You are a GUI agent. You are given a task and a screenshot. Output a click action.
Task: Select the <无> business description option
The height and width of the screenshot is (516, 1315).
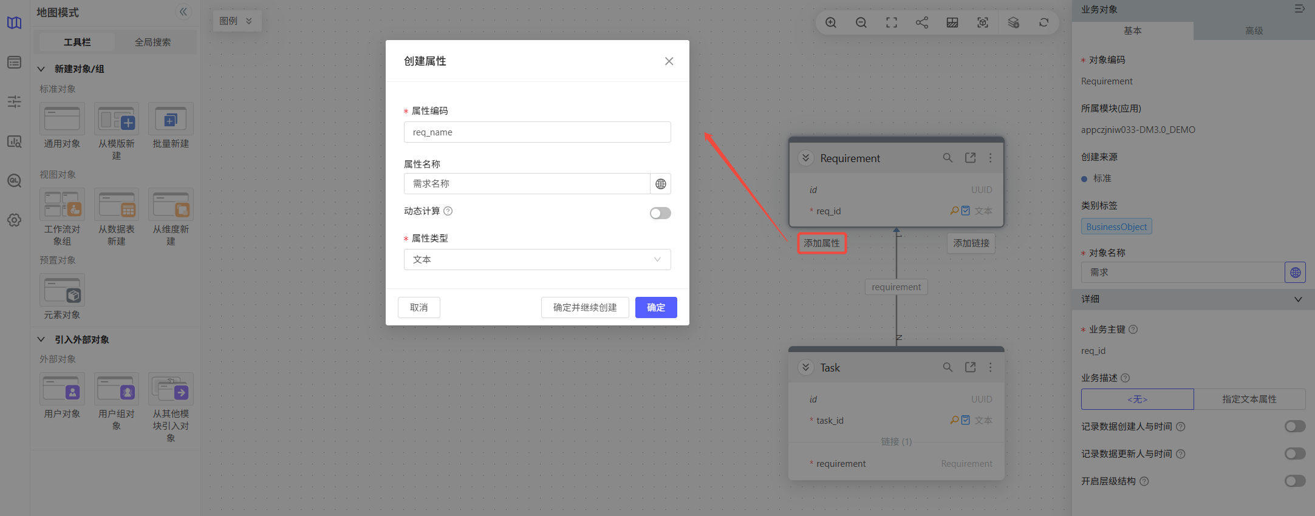click(1138, 399)
